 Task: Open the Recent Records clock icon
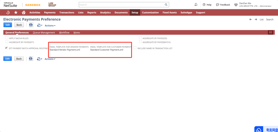click(8, 13)
